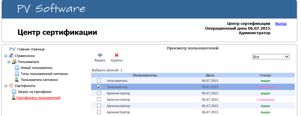This screenshot has height=116, width=301.
Task: Click the Выдать issue certificate icon
Action: (100, 55)
